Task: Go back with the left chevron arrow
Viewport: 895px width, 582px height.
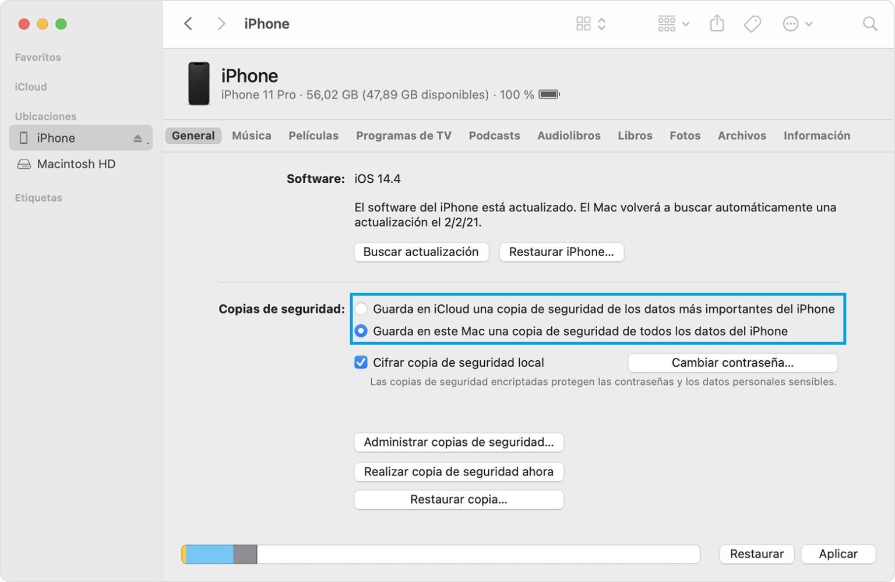Action: coord(188,24)
